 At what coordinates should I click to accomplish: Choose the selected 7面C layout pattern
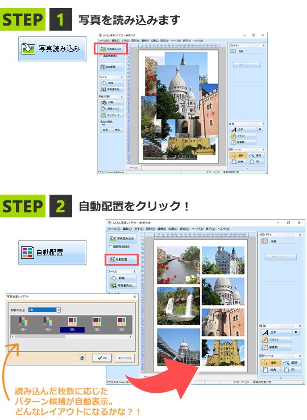(72, 324)
